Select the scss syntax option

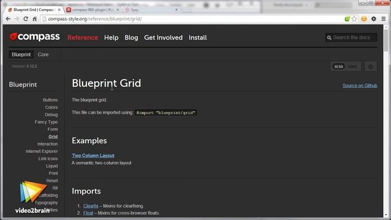(x=338, y=67)
